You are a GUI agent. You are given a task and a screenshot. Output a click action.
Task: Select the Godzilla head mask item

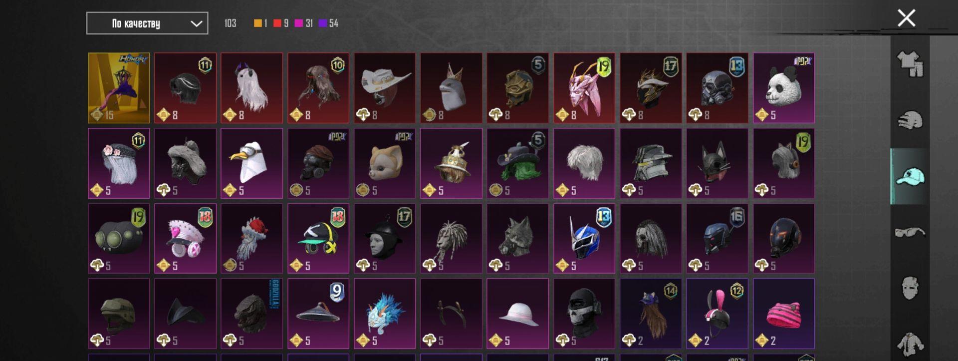252,314
